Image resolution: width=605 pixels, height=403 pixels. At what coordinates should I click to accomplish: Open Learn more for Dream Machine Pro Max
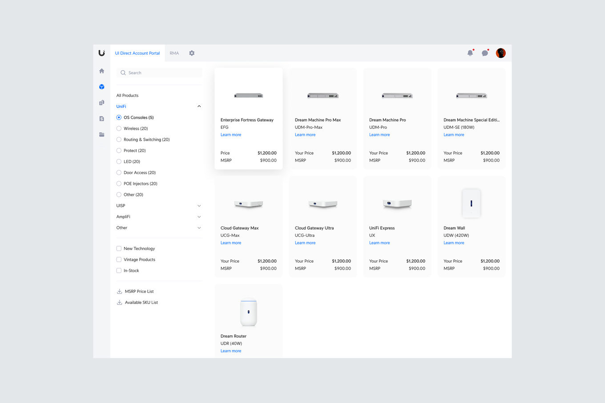coord(305,135)
